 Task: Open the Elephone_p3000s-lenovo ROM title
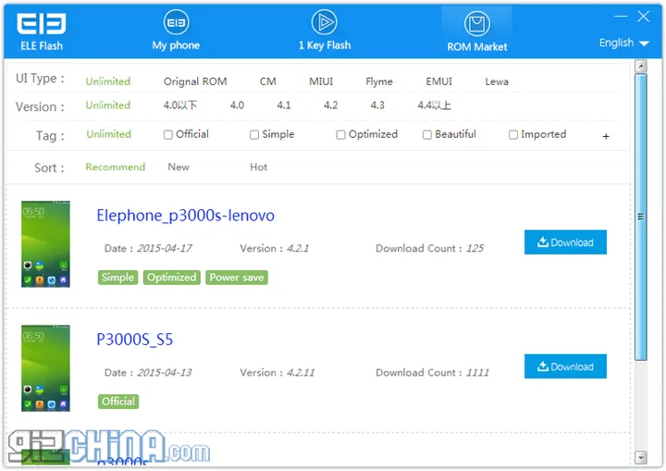(x=185, y=216)
